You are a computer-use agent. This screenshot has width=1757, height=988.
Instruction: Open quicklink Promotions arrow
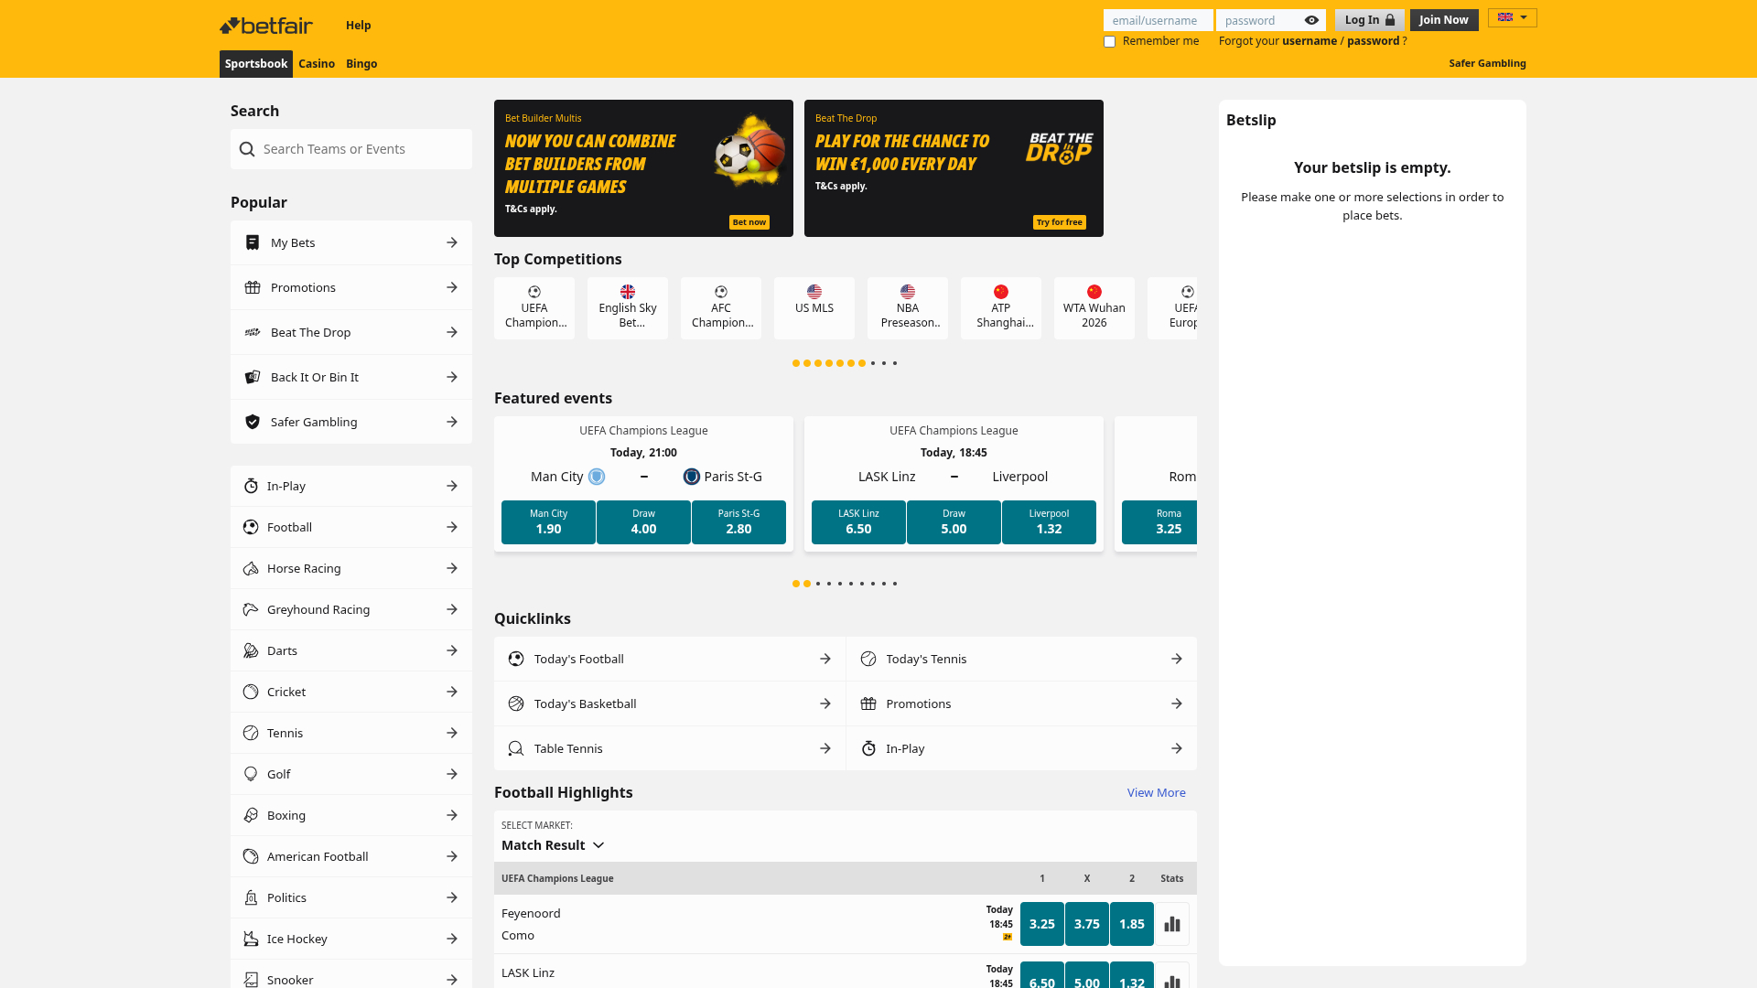(x=1177, y=703)
